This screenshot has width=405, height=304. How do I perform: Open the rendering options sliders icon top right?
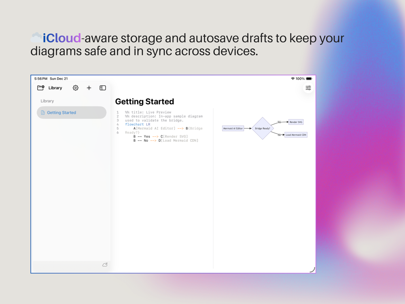point(308,88)
